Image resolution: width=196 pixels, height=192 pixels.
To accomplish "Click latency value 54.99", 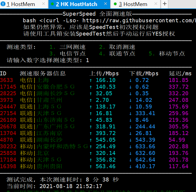I will point(177,140).
